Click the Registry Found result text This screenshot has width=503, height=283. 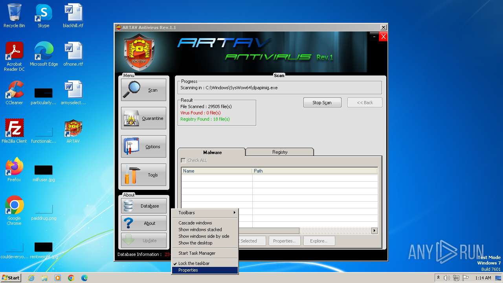point(205,119)
